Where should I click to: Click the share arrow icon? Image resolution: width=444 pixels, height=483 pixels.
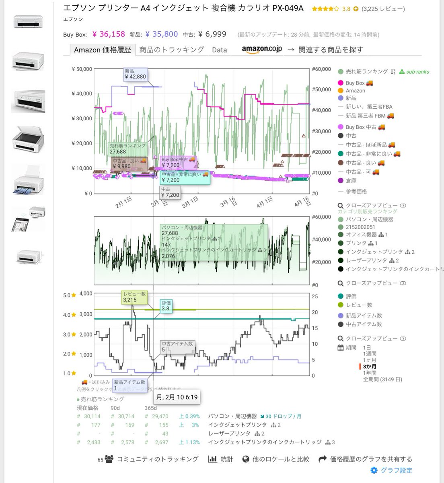tap(322, 459)
